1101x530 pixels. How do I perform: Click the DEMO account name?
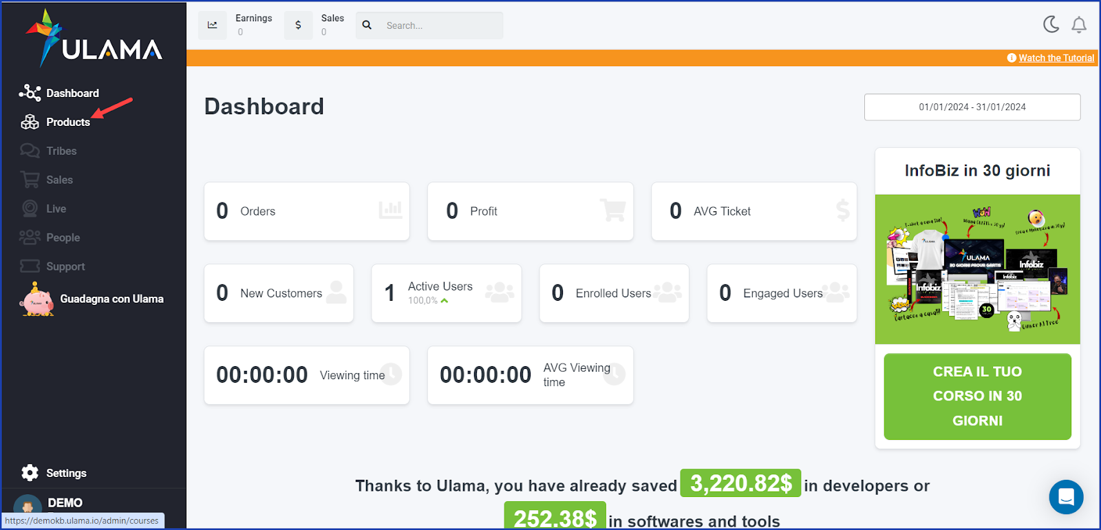point(65,503)
